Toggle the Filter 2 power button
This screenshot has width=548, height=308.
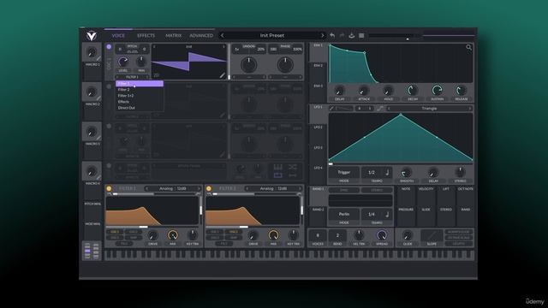click(209, 188)
